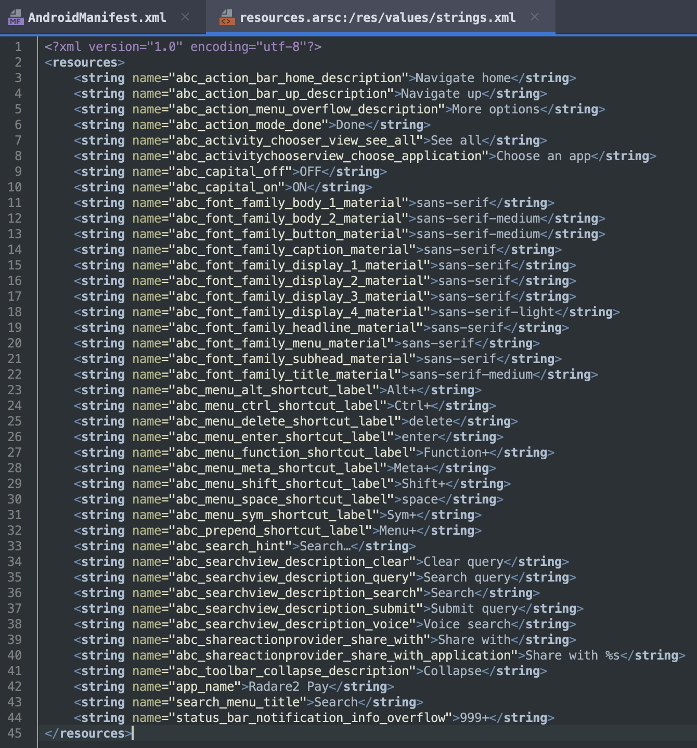Close the strings.xml tab

(x=535, y=17)
